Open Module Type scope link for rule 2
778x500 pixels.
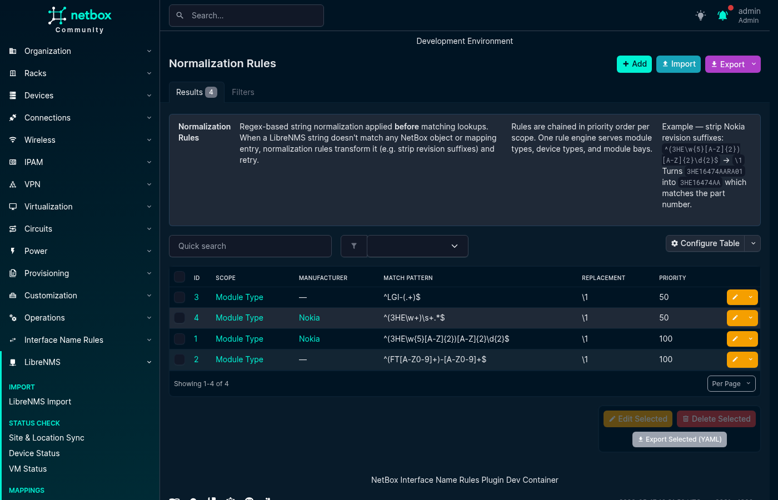[x=240, y=359]
